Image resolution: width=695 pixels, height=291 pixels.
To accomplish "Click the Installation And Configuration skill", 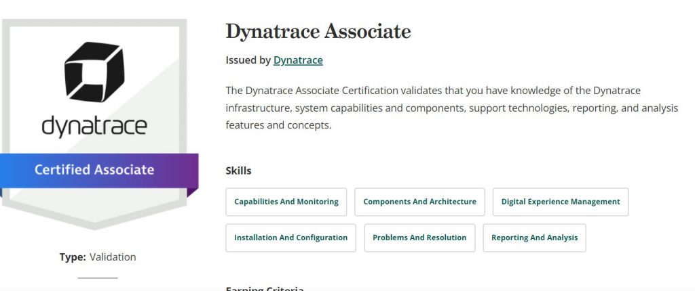I will 290,238.
